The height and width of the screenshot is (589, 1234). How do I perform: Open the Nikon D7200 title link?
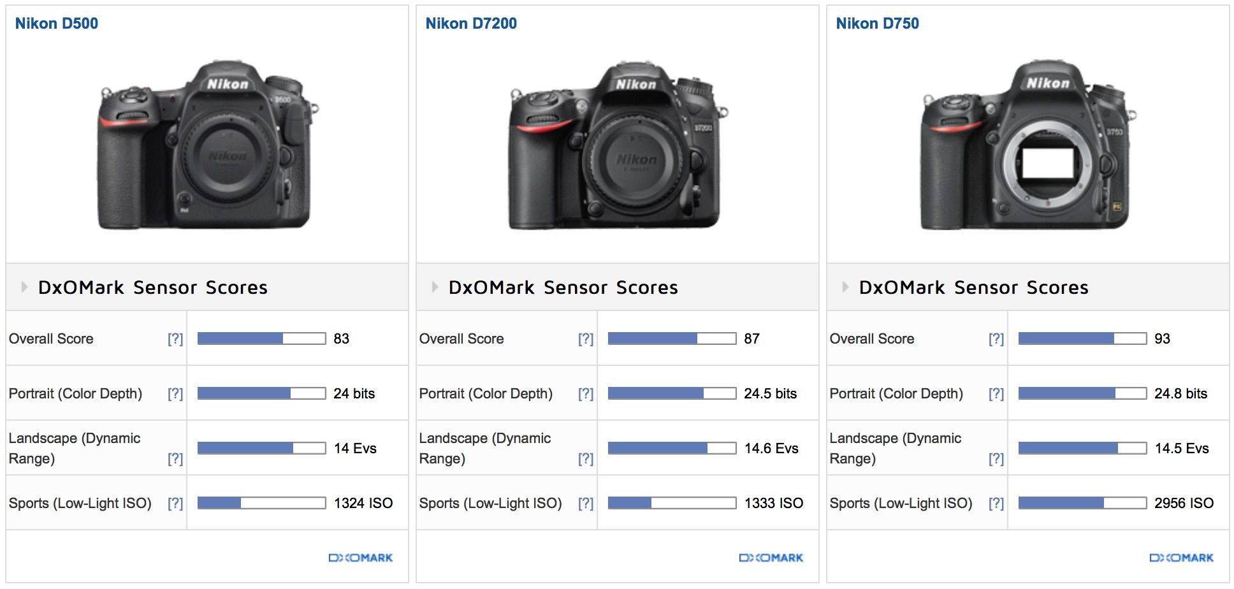pos(471,24)
